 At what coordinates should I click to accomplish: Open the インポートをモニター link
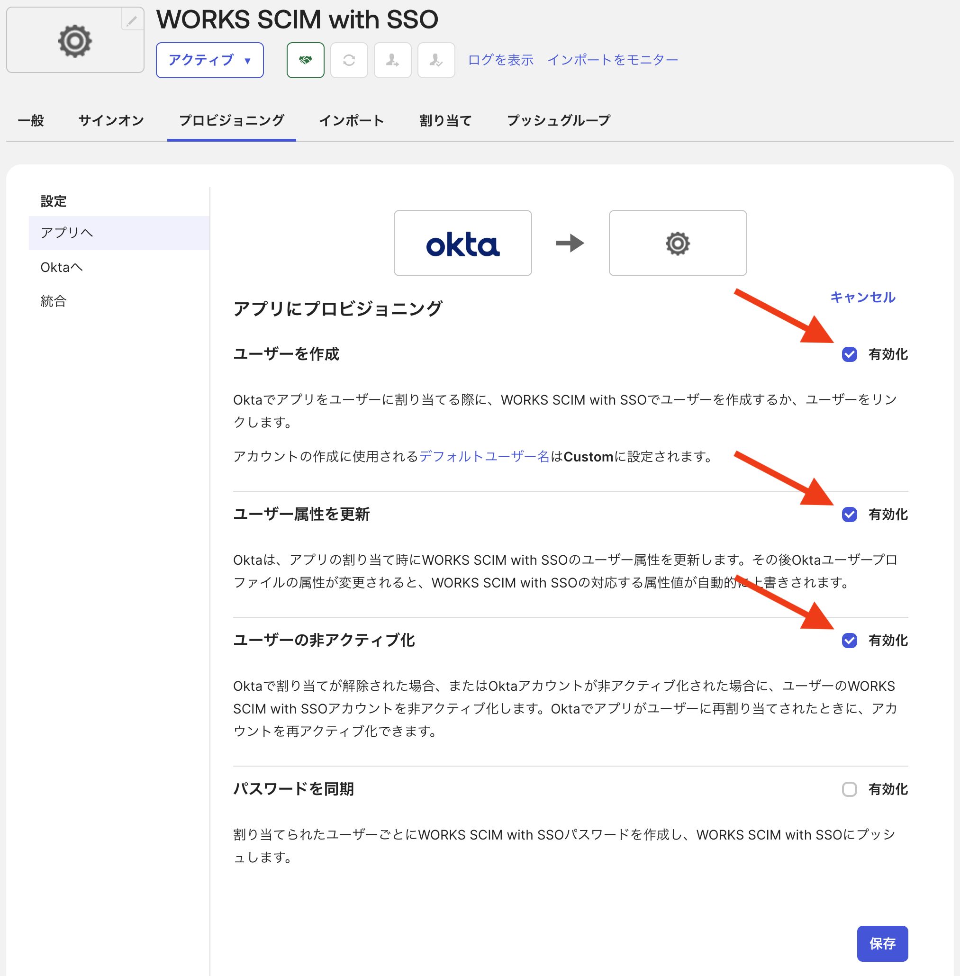tap(613, 60)
